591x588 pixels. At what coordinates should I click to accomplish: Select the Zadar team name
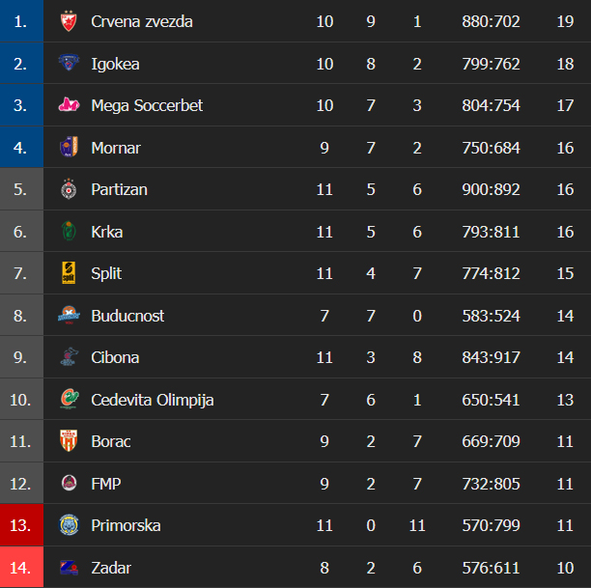tap(111, 568)
